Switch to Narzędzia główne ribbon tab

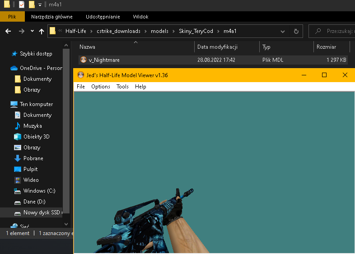click(52, 17)
